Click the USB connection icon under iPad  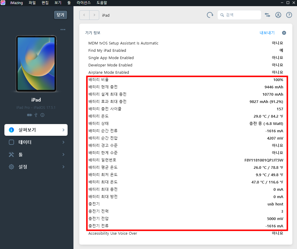tap(36, 115)
